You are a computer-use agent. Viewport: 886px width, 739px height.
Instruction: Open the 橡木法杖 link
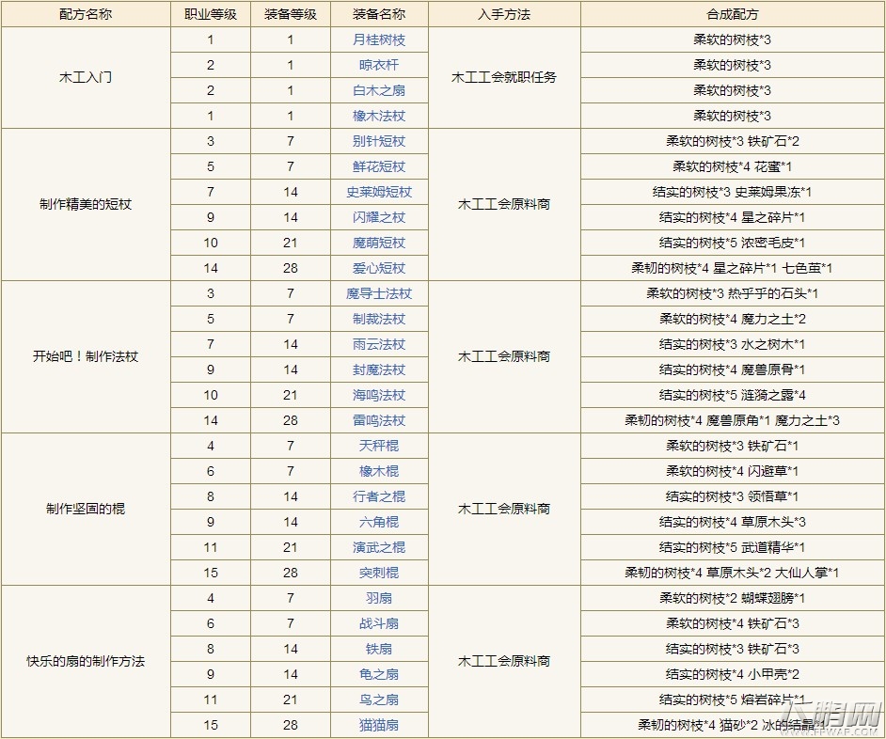[379, 117]
